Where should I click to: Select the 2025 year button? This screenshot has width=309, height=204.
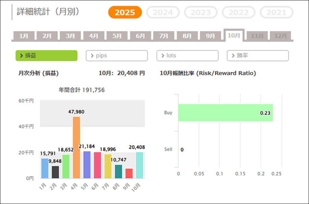click(125, 13)
